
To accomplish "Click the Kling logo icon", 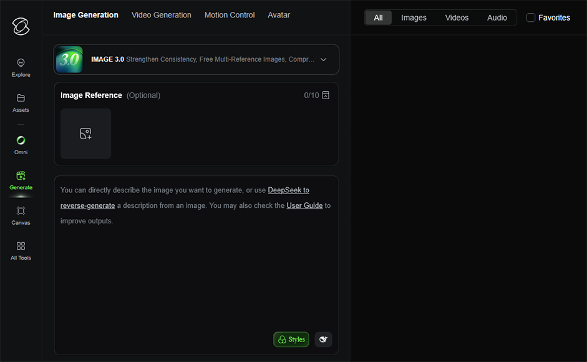I will pos(21,26).
